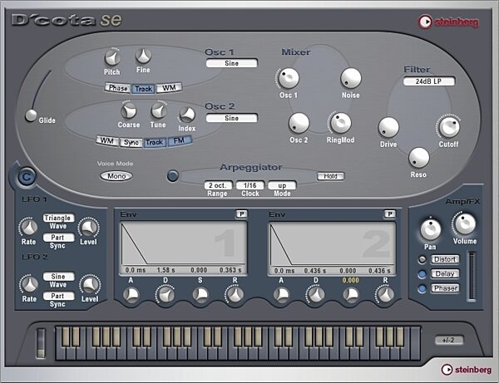Viewport: 499px width, 383px height.
Task: Toggle the Osc 1 Track button
Action: (144, 89)
